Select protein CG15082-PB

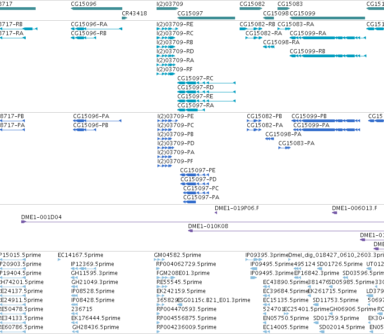click(264, 116)
